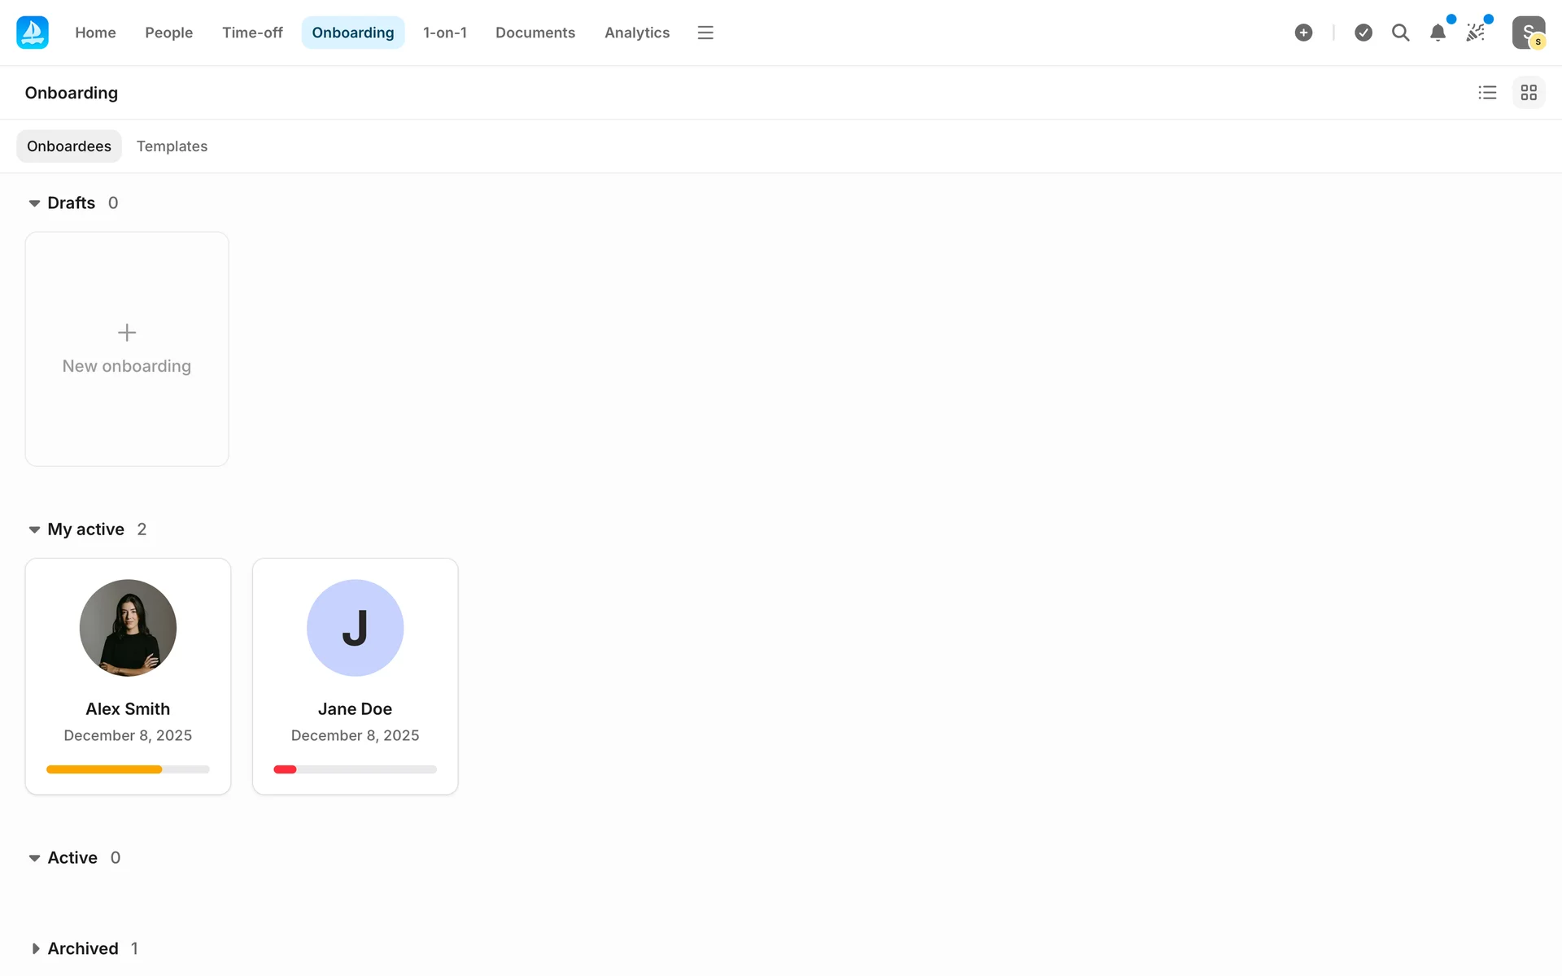Collapse the My active section
This screenshot has width=1562, height=976.
[x=34, y=529]
